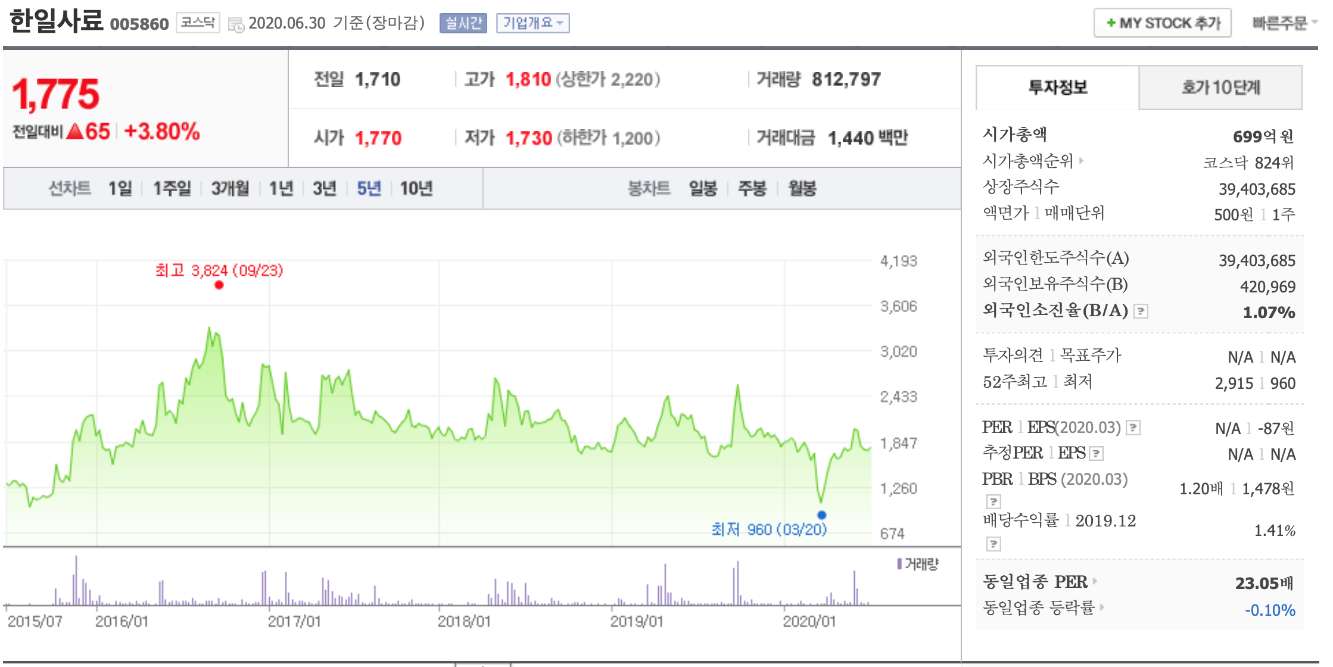Open the help icon under 배당수익률 2019.12

(x=993, y=544)
